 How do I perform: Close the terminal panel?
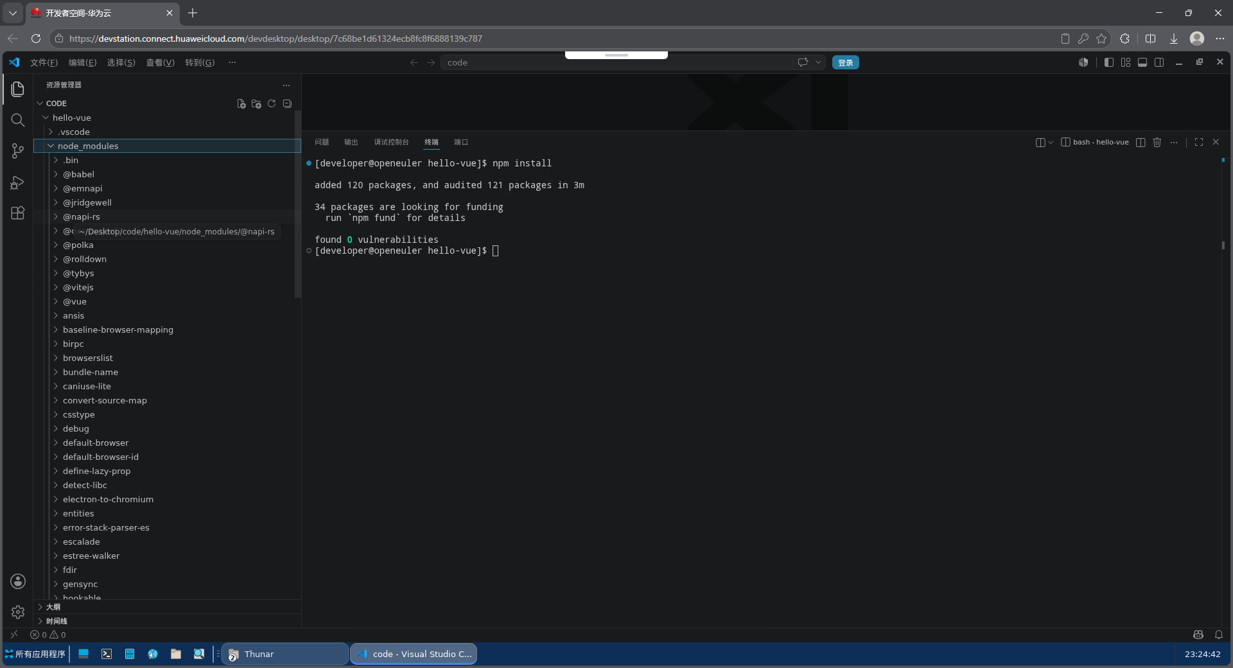pos(1216,142)
